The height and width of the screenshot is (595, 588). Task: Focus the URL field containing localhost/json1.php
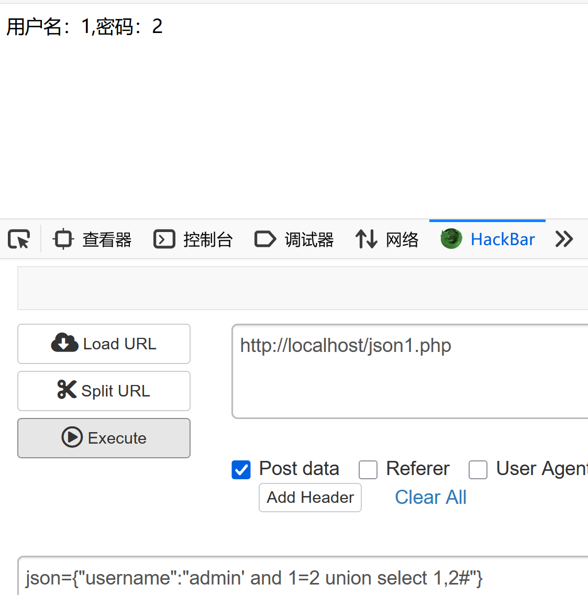pyautogui.click(x=410, y=371)
